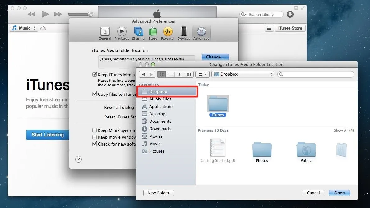
Task: Select Pictures in the sidebar
Action: tap(166, 151)
